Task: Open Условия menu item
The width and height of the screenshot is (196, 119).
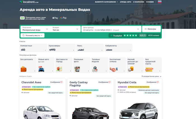Action: point(150,2)
